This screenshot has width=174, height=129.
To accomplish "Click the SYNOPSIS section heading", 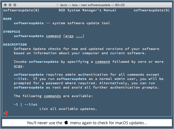I will [12, 32].
